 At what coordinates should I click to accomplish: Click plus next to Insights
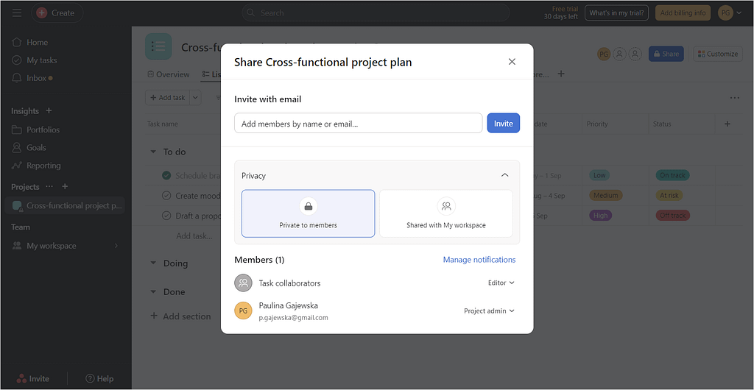(49, 111)
